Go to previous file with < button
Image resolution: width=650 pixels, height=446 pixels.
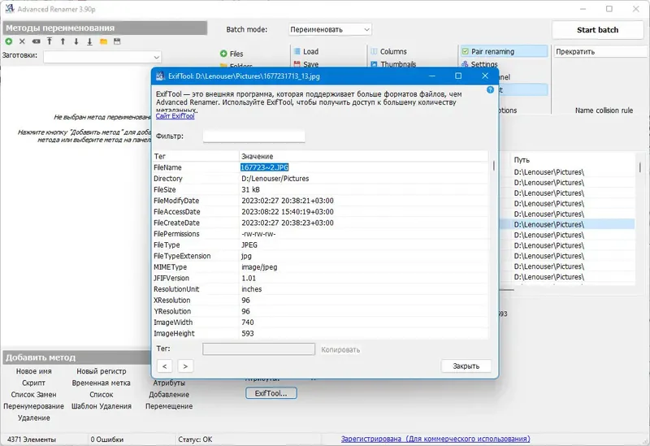click(x=165, y=366)
